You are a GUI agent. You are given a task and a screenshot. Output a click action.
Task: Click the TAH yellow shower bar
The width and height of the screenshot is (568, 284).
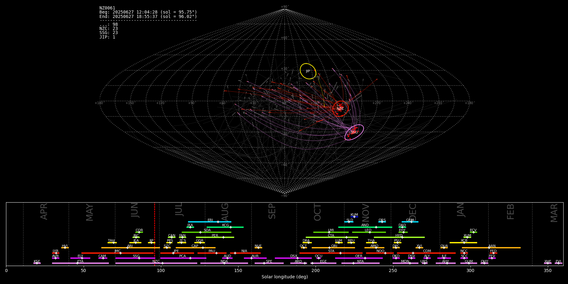coord(112,243)
